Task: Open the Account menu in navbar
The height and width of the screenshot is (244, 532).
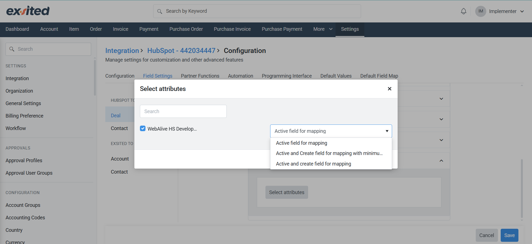Action: click(49, 29)
